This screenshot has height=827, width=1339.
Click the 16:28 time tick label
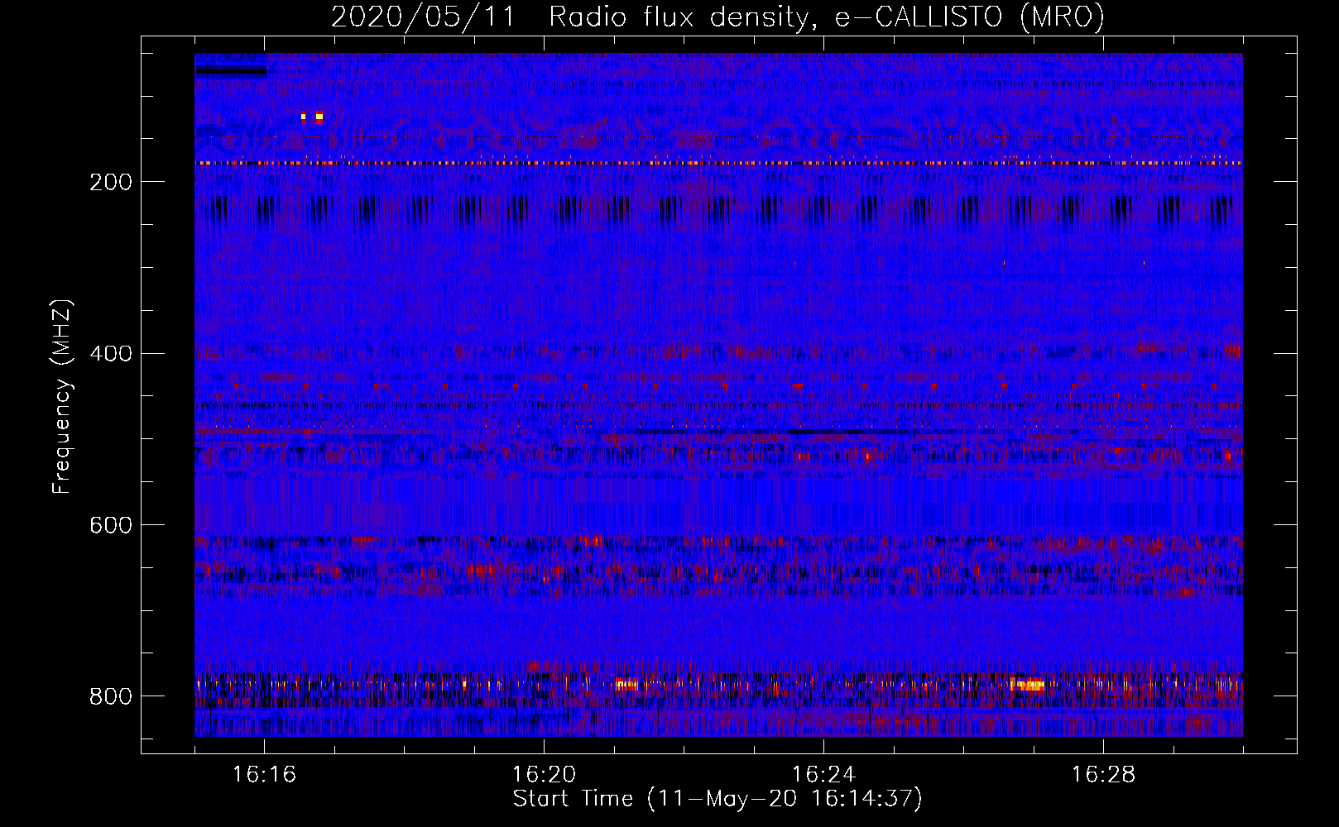(1103, 775)
